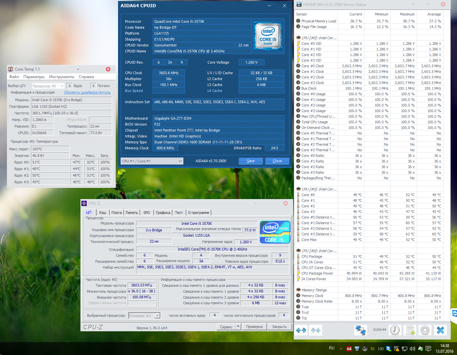Click the log file sheet icon in HWiNFO

coord(410,330)
